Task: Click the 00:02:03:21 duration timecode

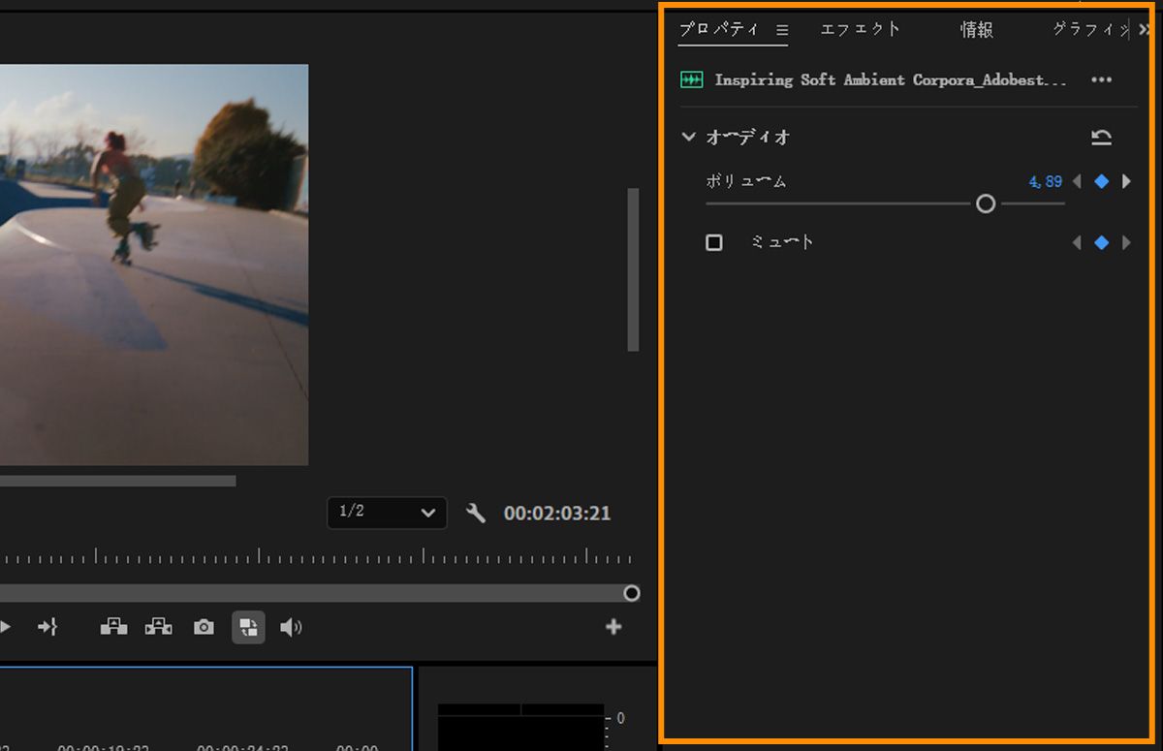Action: coord(557,514)
